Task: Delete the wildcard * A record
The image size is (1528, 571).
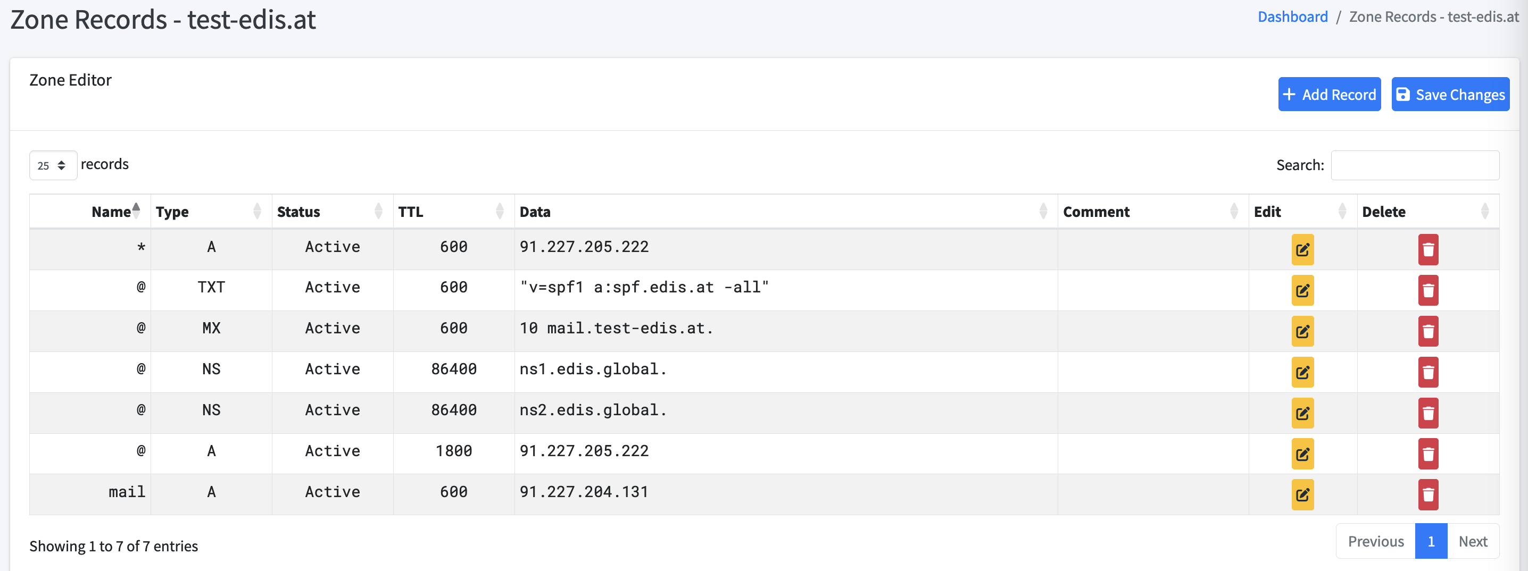Action: point(1428,250)
